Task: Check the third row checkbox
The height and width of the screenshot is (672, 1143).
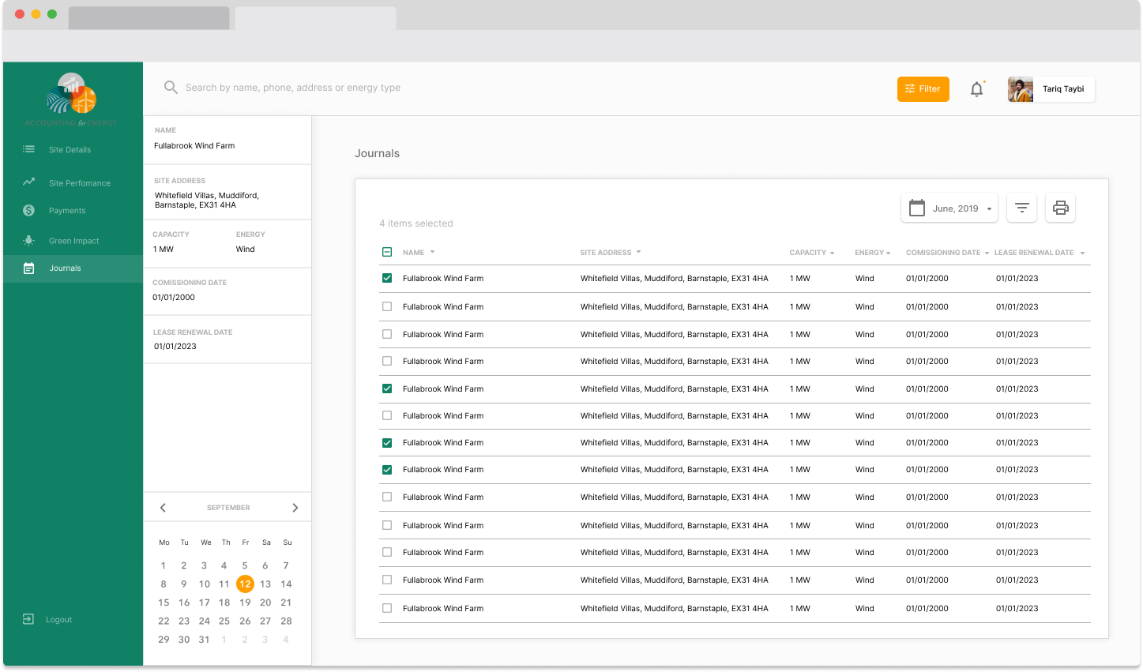Action: (x=387, y=334)
